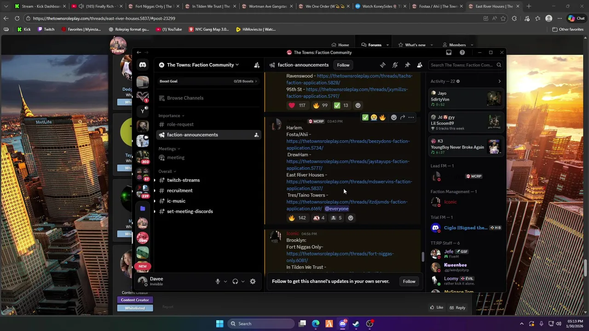Open Discord direct messages home icon

(x=143, y=65)
